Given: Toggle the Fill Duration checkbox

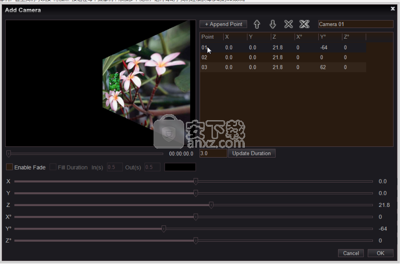Looking at the screenshot, I should coord(53,167).
